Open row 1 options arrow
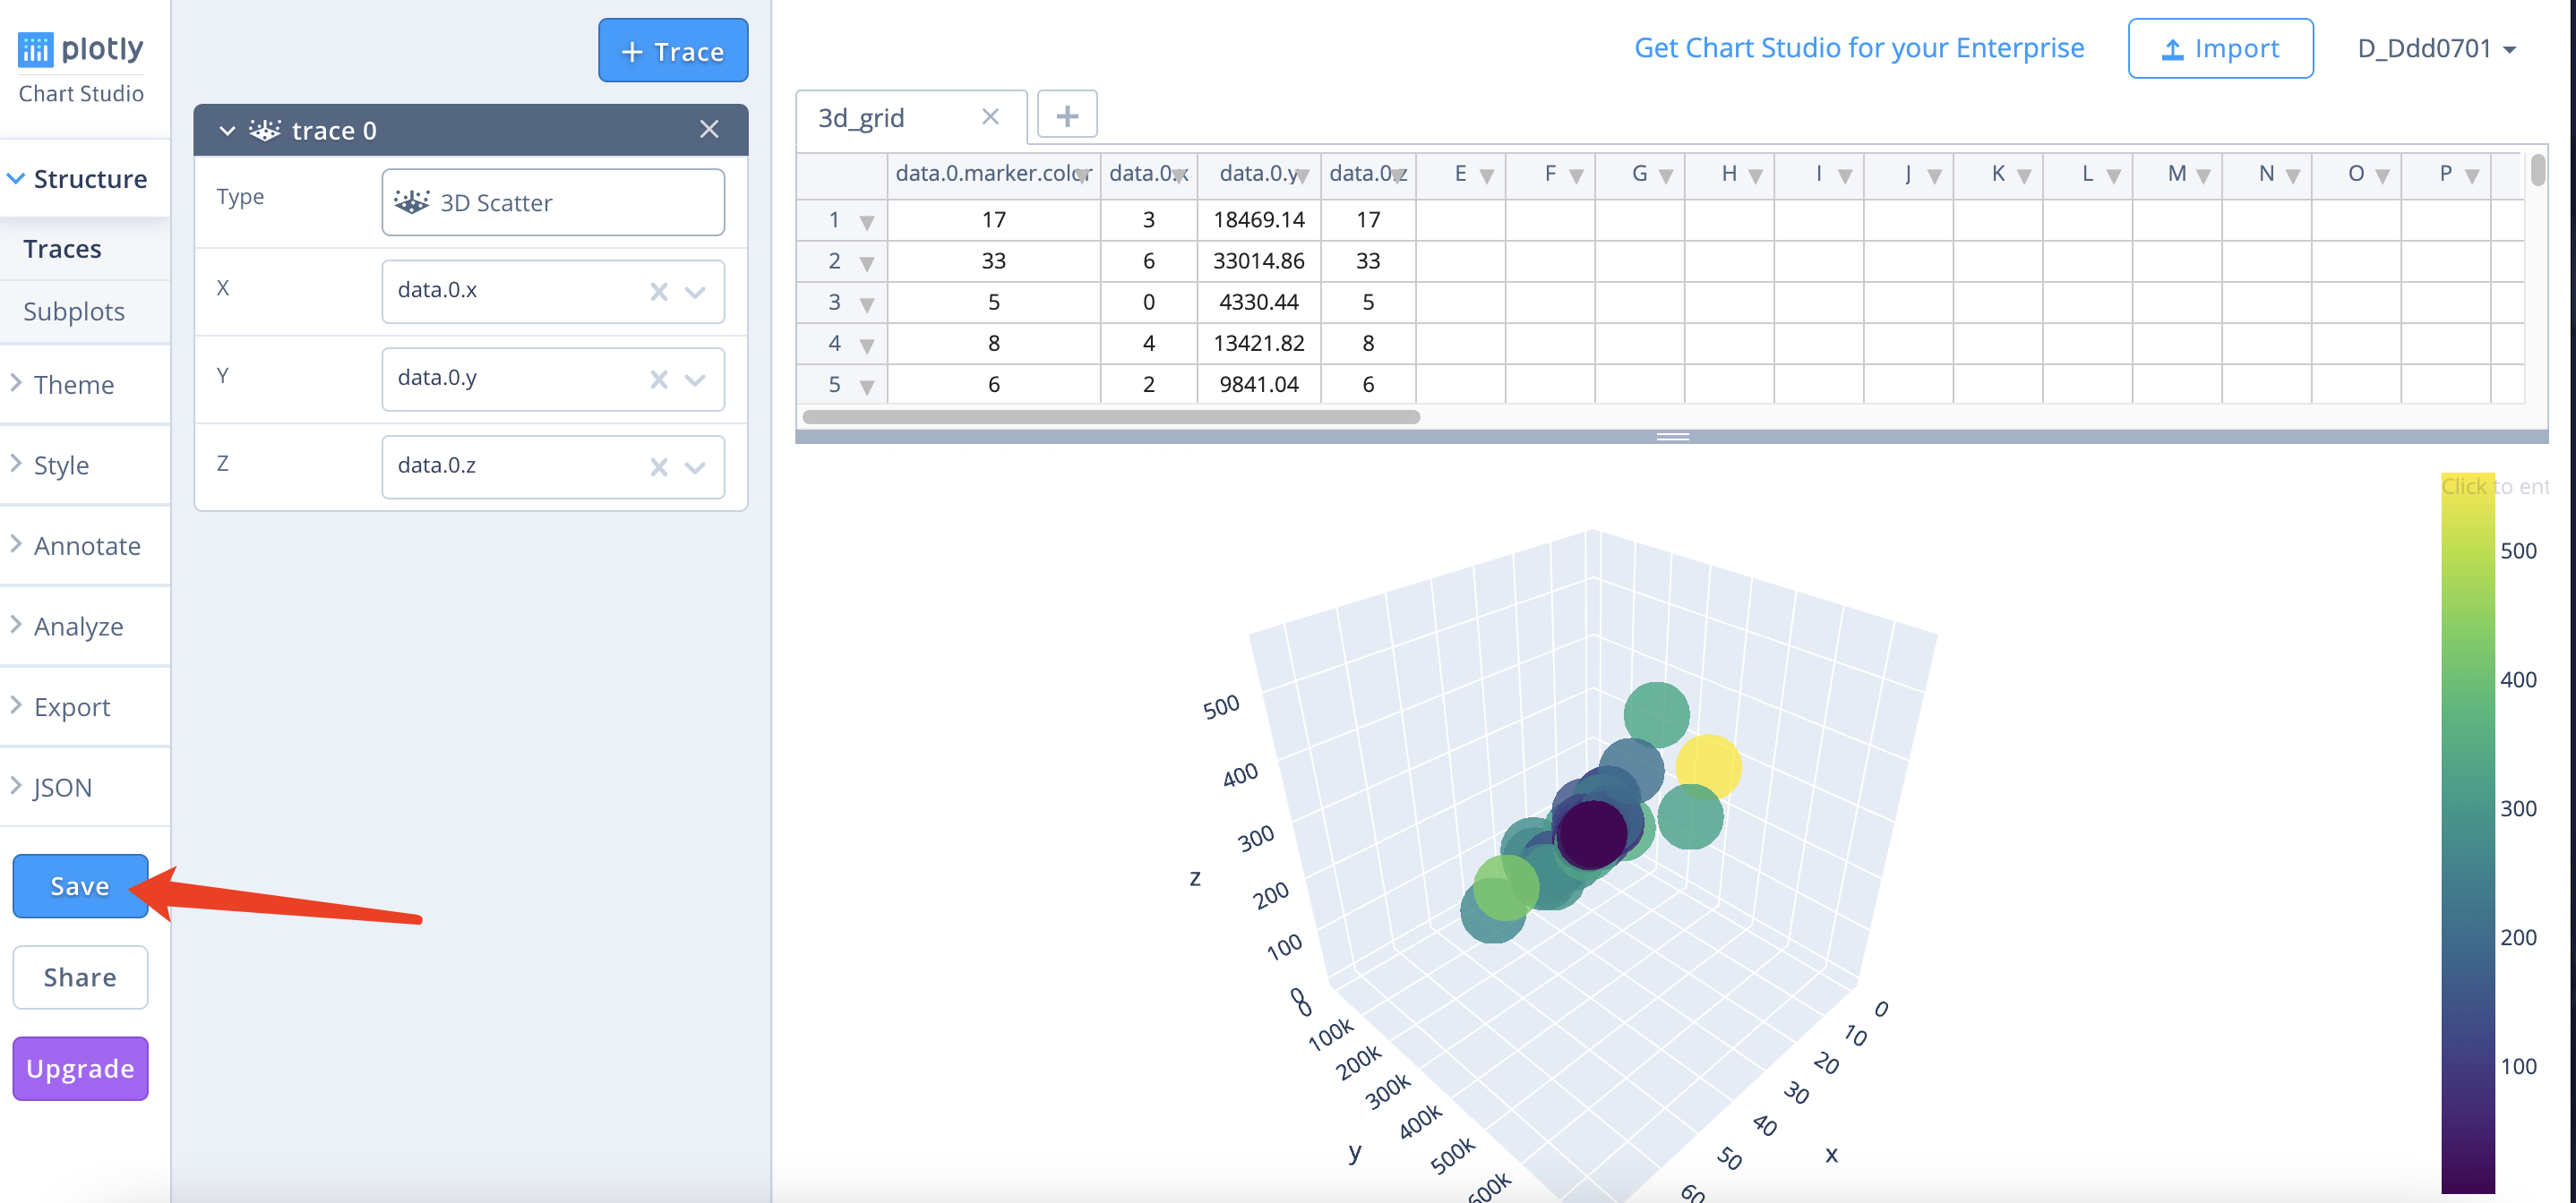This screenshot has width=2576, height=1203. [866, 222]
